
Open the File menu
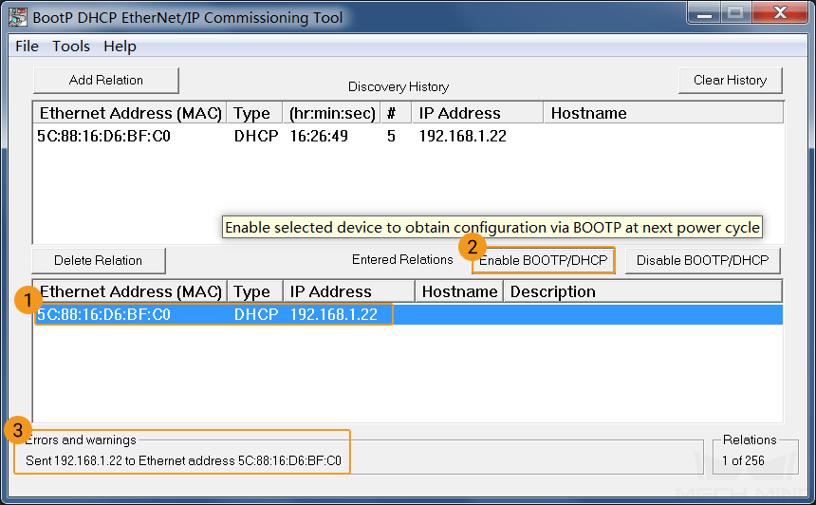point(28,47)
